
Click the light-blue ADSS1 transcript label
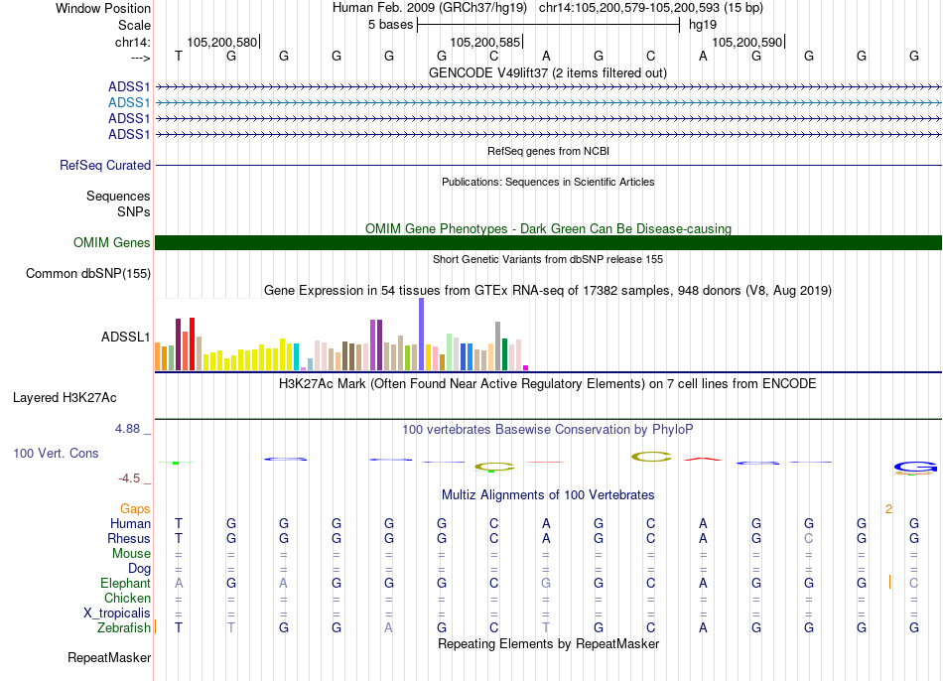point(129,102)
